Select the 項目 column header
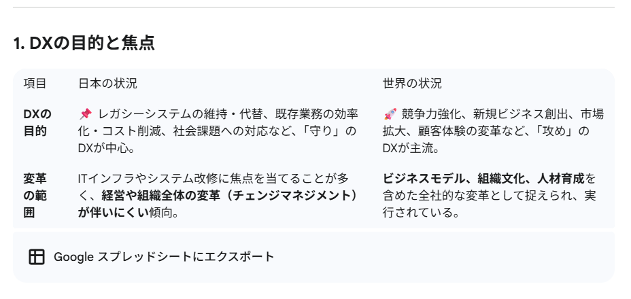Image resolution: width=631 pixels, height=299 pixels. pos(35,84)
